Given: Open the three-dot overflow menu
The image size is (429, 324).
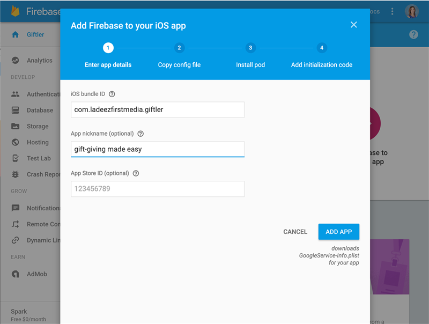Looking at the screenshot, I should point(393,11).
